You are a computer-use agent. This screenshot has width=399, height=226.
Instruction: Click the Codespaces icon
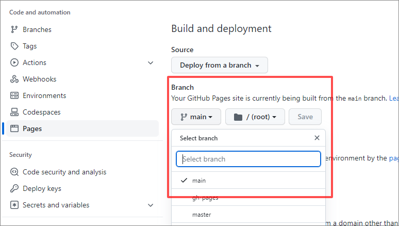14,112
